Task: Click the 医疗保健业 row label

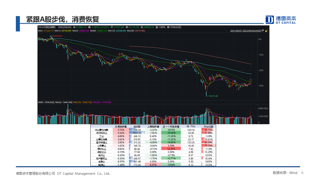Action: 101,142
